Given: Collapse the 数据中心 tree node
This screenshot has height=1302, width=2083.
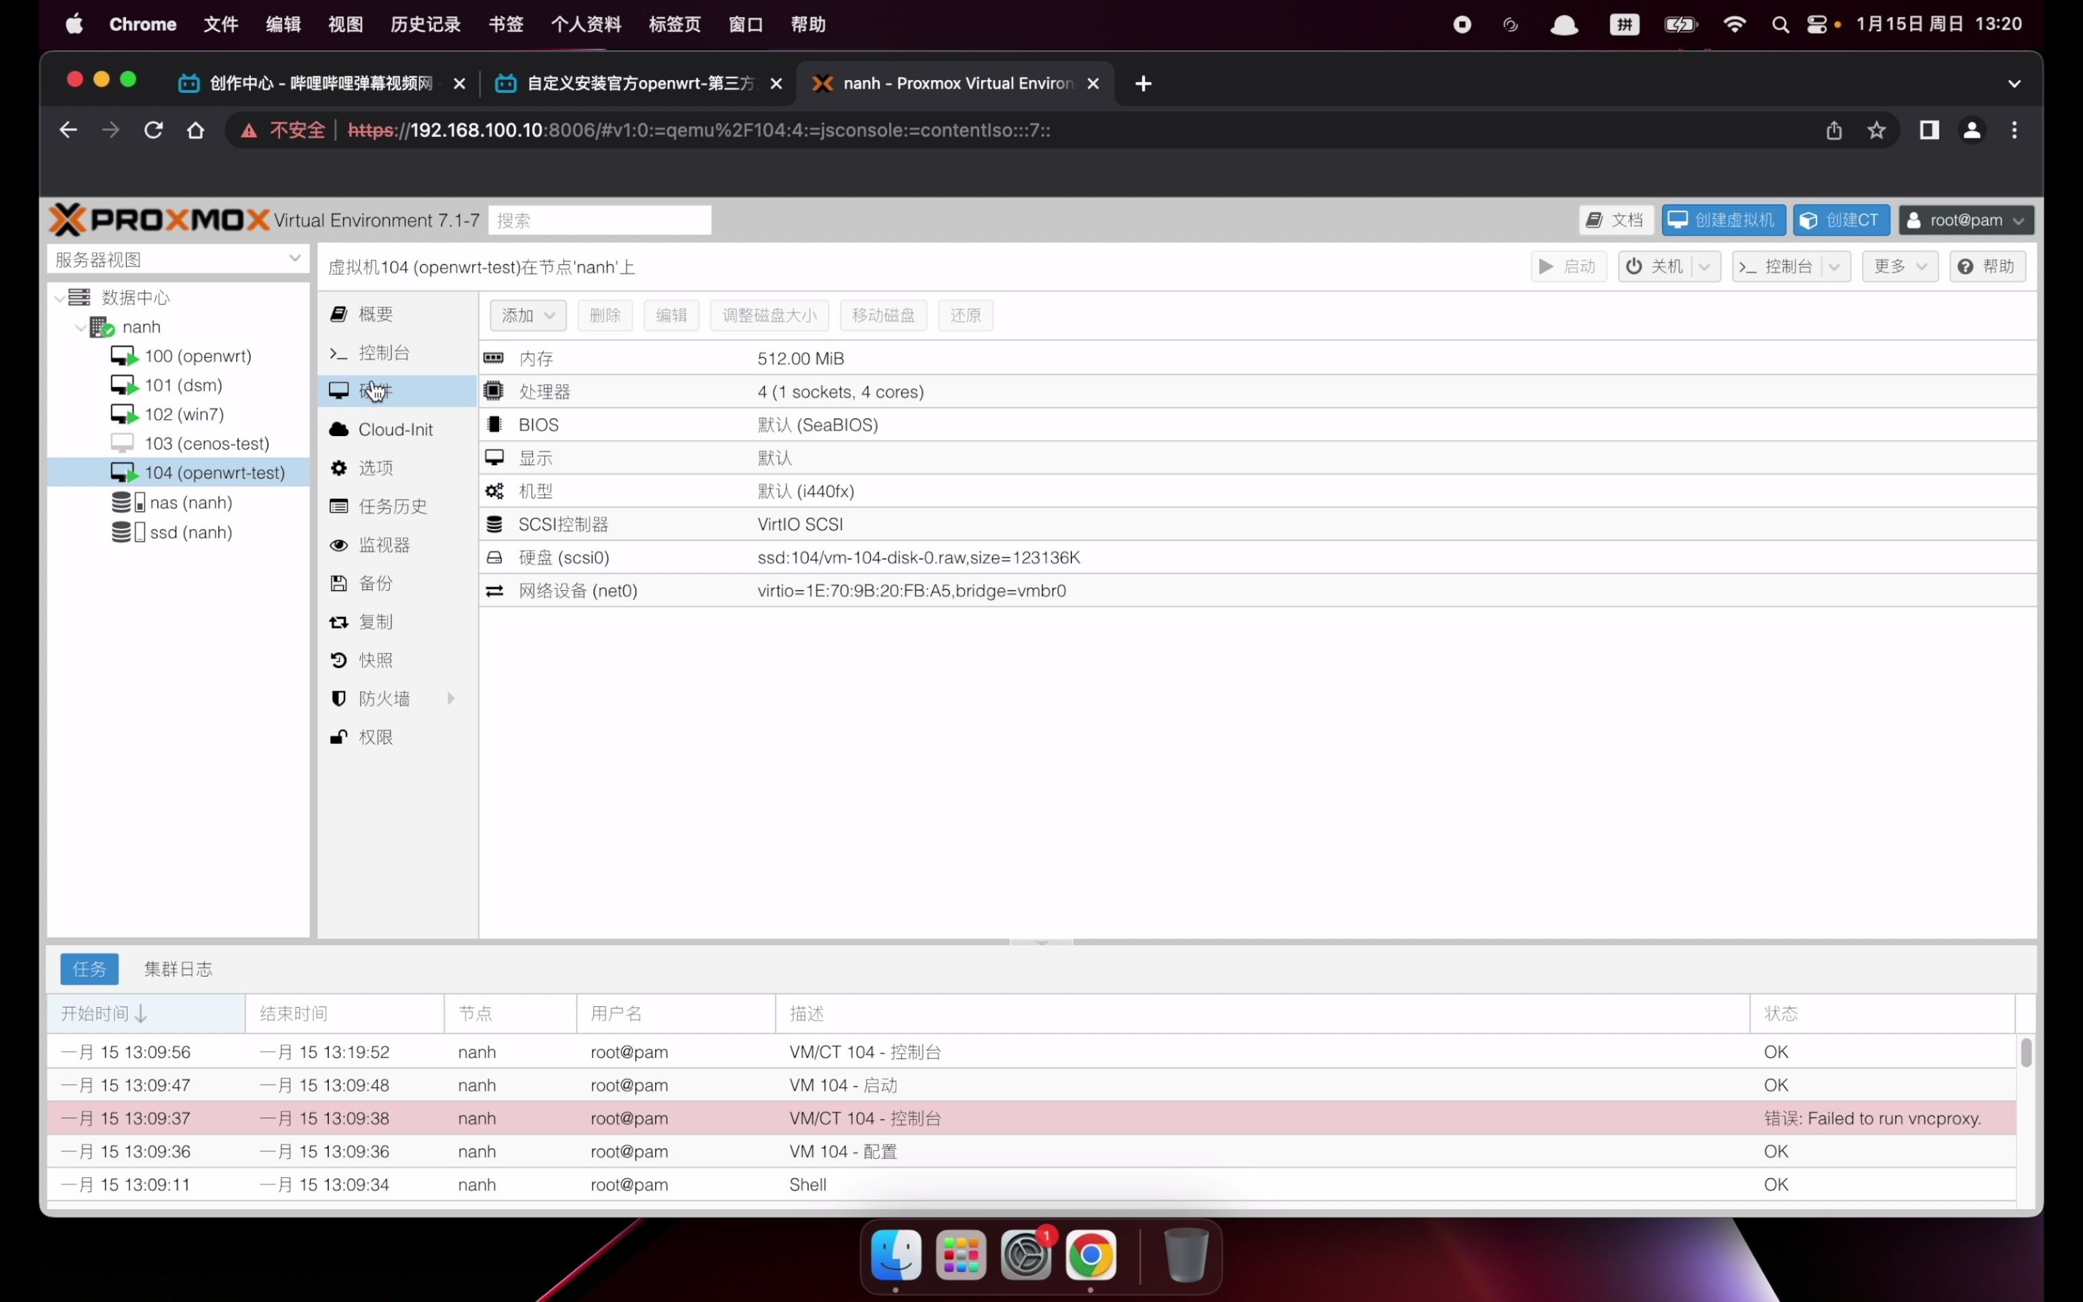Looking at the screenshot, I should pos(58,298).
